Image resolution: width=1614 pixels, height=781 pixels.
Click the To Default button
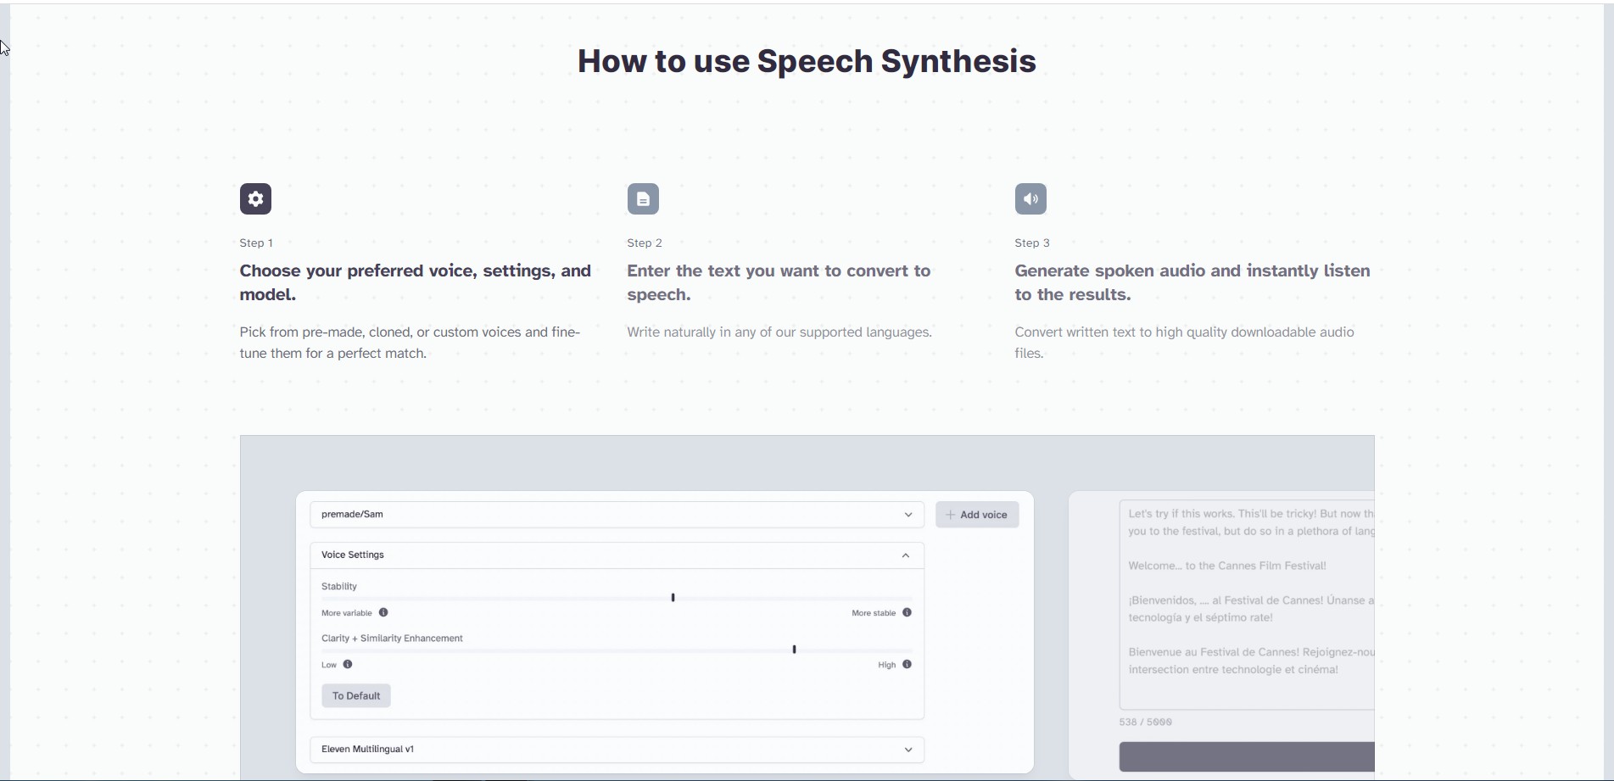pyautogui.click(x=356, y=695)
